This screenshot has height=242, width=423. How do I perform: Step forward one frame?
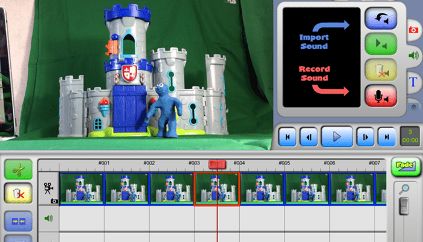365,137
